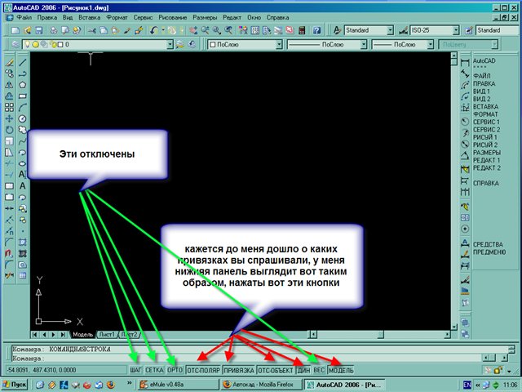The width and height of the screenshot is (522, 392).
Task: Select the Polygon draw tool
Action: click(22, 84)
